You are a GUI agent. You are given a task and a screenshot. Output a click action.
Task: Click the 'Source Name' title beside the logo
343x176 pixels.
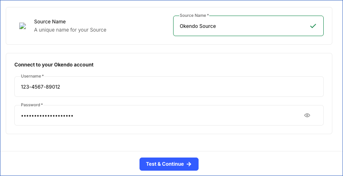pos(50,22)
